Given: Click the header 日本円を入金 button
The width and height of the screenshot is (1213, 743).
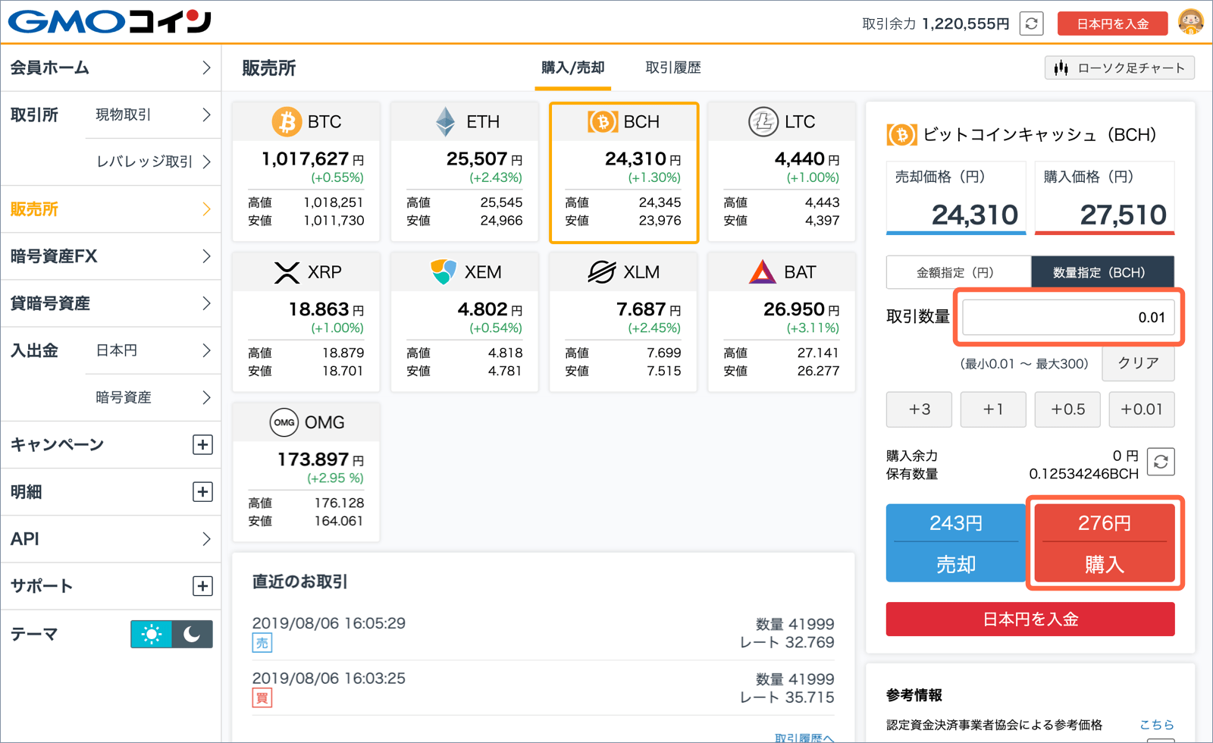Looking at the screenshot, I should click(1113, 24).
